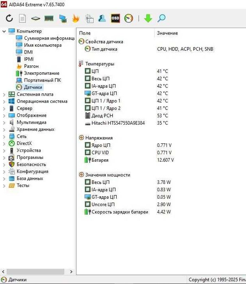
Task: Expand the Тесты node
Action: click(x=4, y=186)
